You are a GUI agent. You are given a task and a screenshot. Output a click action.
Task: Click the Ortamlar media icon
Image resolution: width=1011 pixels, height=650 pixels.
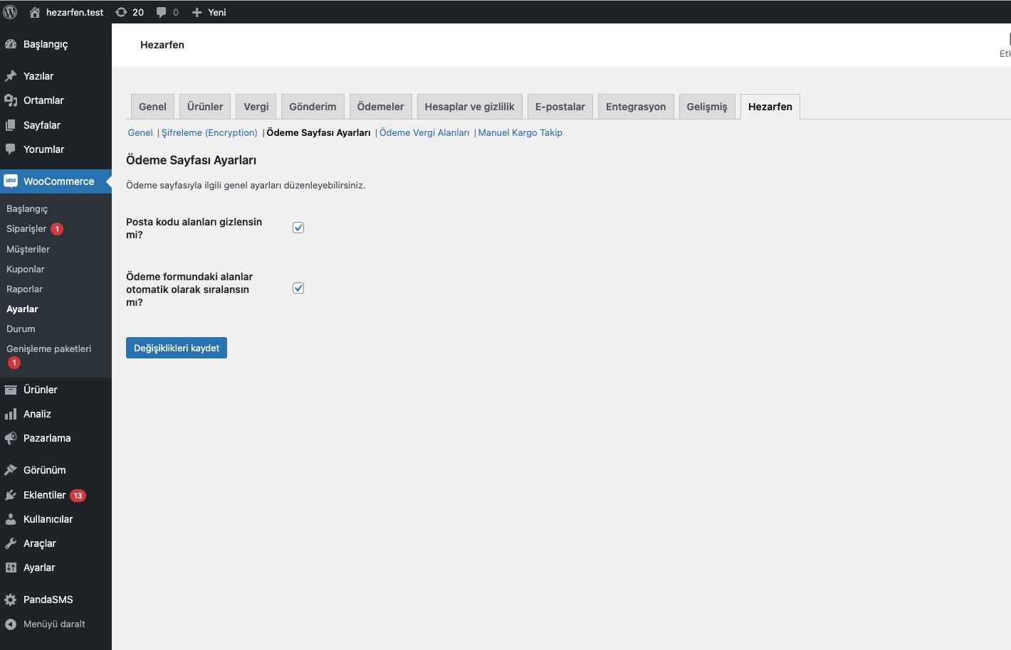tap(11, 100)
